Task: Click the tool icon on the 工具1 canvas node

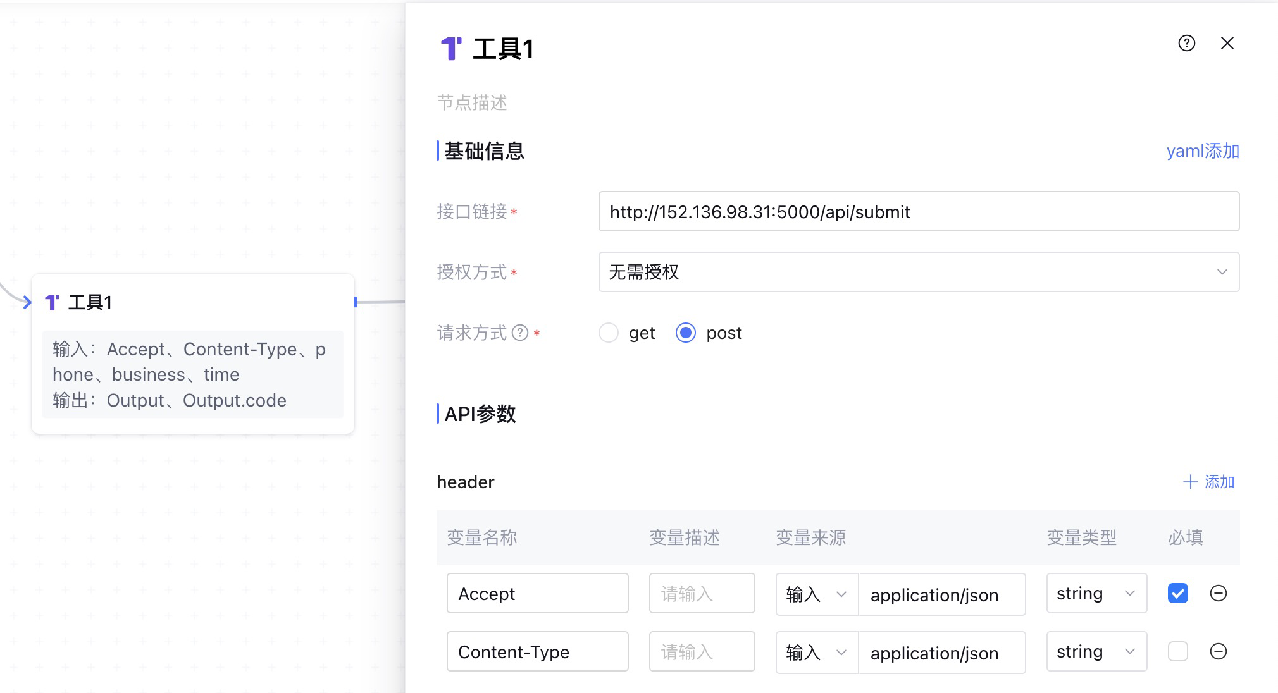Action: click(53, 302)
